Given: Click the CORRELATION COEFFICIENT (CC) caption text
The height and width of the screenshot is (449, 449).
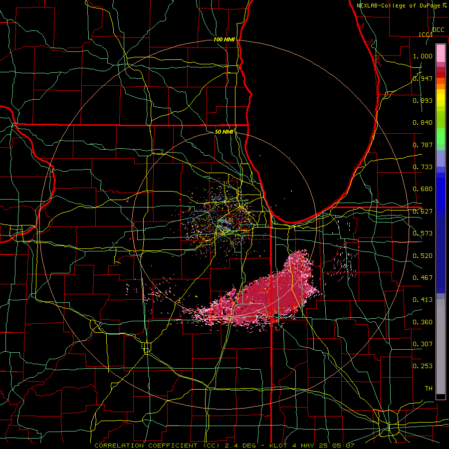Looking at the screenshot, I should 157,446.
